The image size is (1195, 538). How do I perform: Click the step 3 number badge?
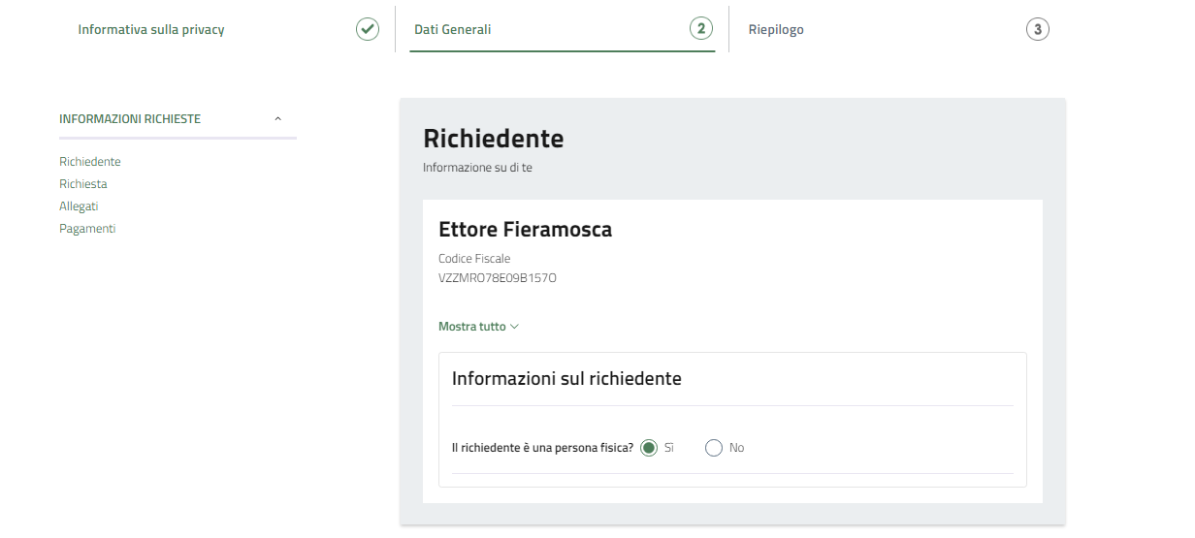click(1037, 29)
